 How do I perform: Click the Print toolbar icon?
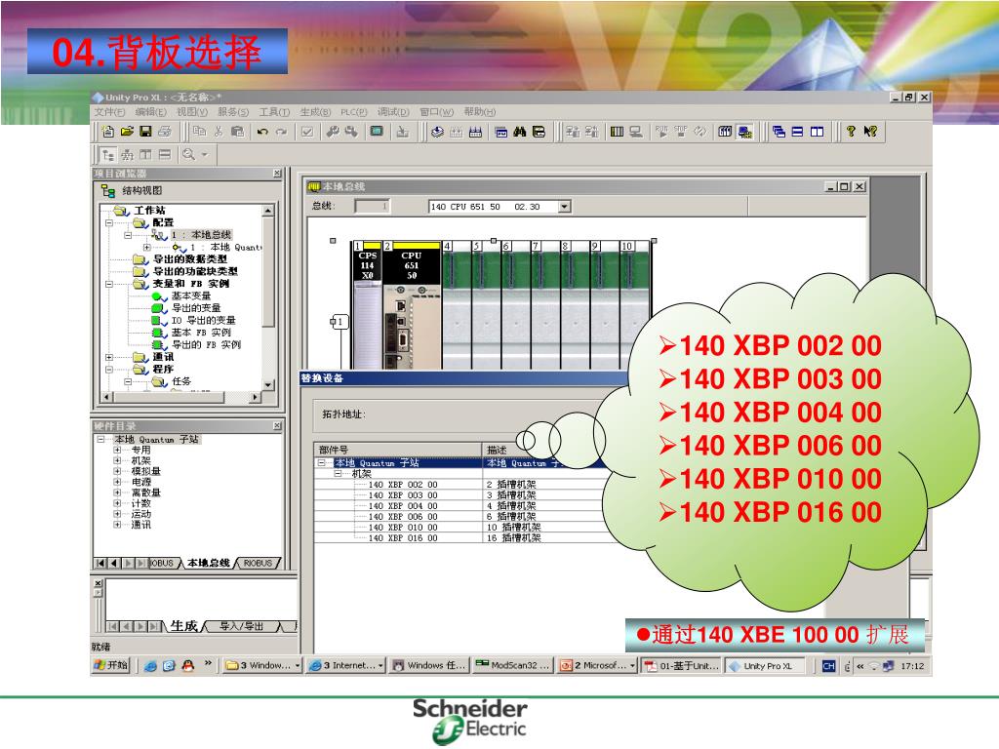(164, 132)
